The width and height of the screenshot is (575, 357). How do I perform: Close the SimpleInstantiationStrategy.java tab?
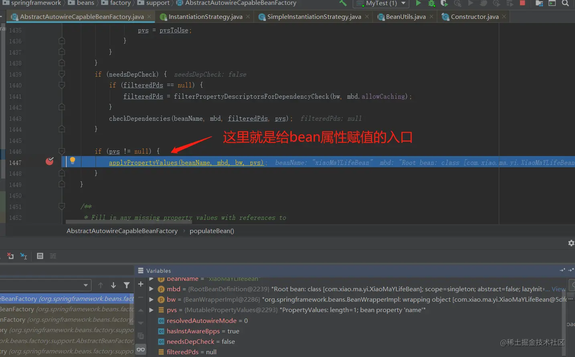366,17
